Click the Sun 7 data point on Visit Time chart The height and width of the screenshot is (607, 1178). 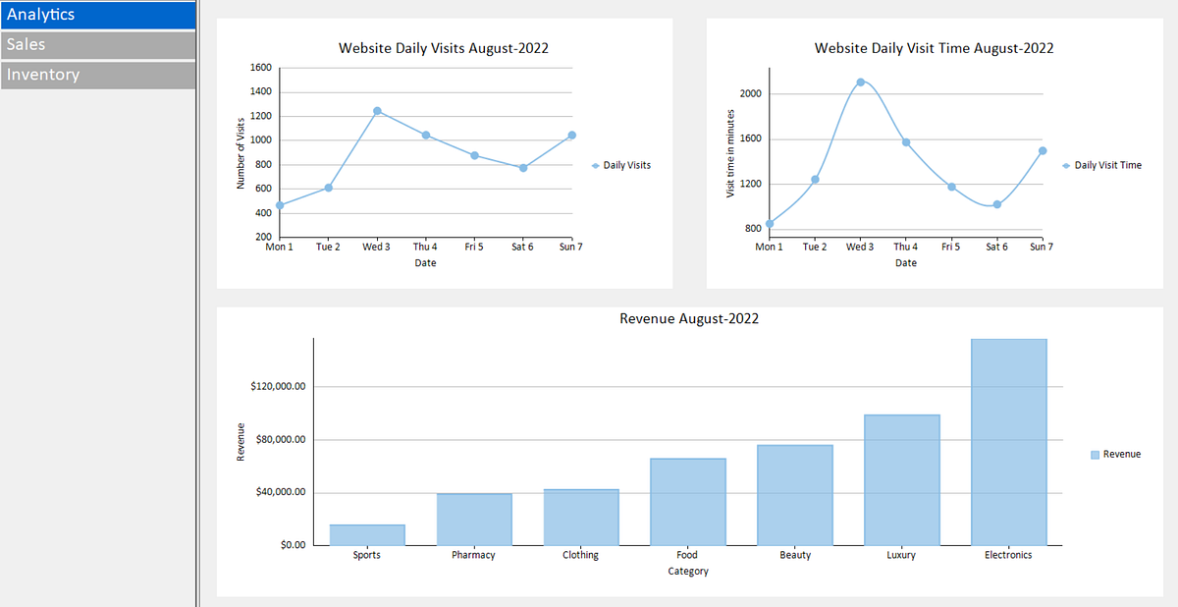coord(1043,152)
